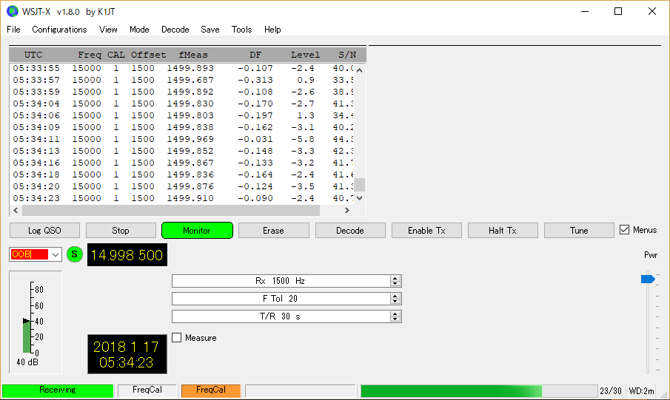
Task: Click the Enable Tx button
Action: click(x=426, y=231)
